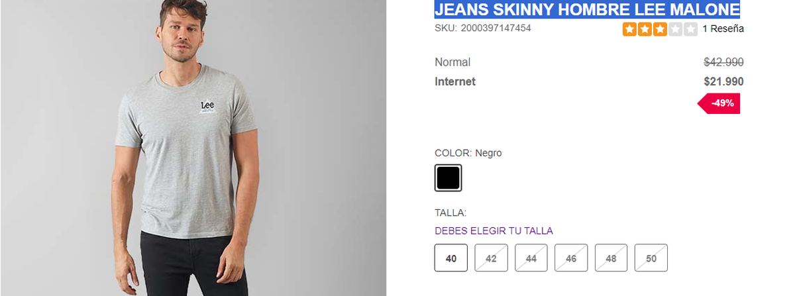Select size 42

[491, 258]
